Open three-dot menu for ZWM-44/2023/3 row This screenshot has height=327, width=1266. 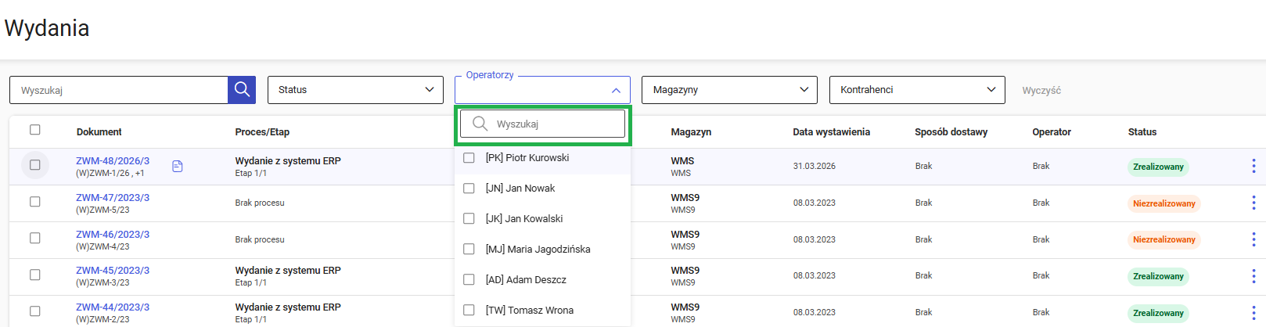pos(1253,312)
